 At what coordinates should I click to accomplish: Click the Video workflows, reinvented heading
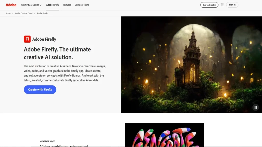click(64, 146)
